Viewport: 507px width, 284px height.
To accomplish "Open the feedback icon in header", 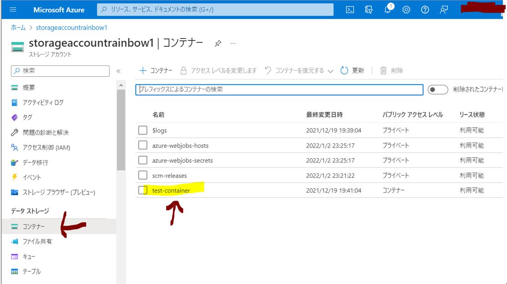I will click(444, 10).
